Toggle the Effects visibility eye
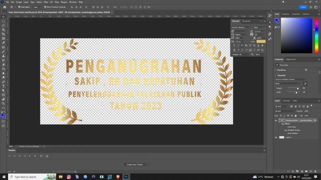 [283, 124]
